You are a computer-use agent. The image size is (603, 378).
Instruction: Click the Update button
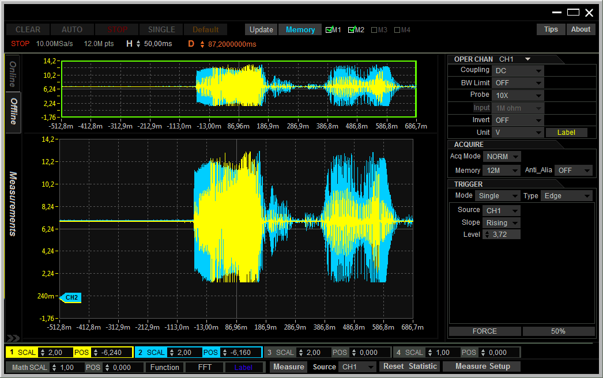[x=261, y=29]
